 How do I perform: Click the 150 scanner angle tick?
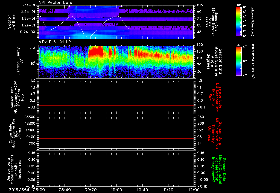pyautogui.click(x=200, y=51)
